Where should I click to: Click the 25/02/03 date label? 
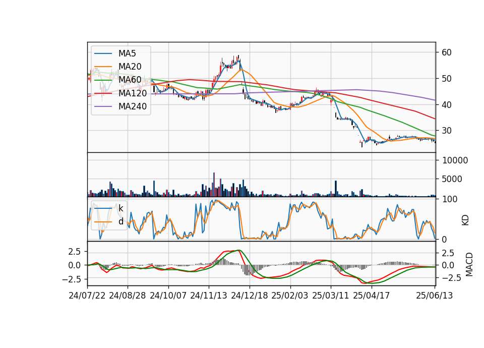[x=290, y=296]
